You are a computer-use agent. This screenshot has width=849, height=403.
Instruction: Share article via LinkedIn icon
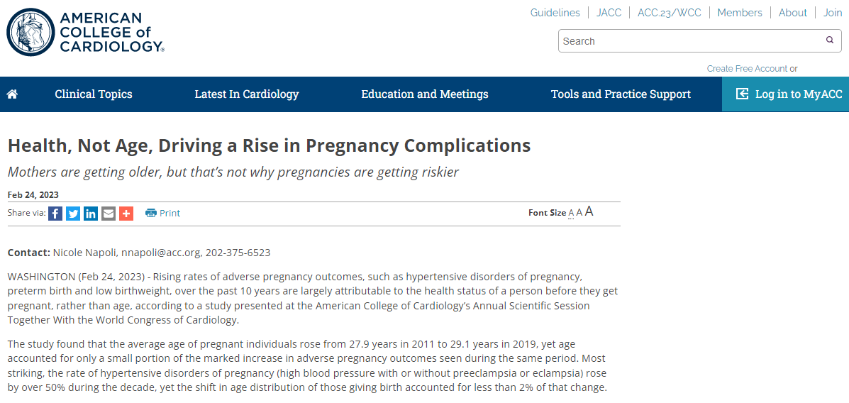point(91,214)
